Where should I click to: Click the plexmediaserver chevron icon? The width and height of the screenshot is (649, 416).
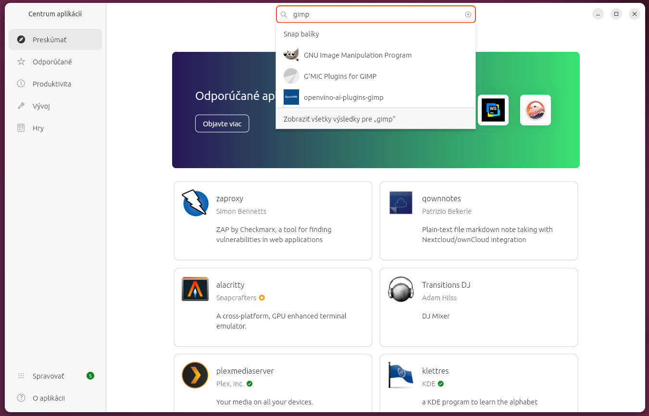click(195, 375)
